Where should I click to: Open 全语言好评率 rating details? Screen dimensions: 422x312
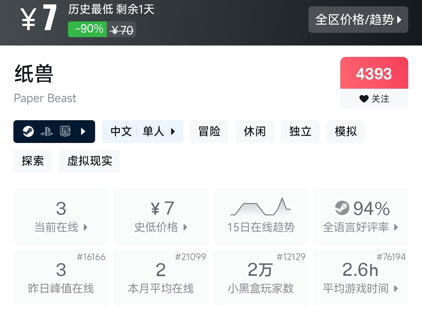360,216
